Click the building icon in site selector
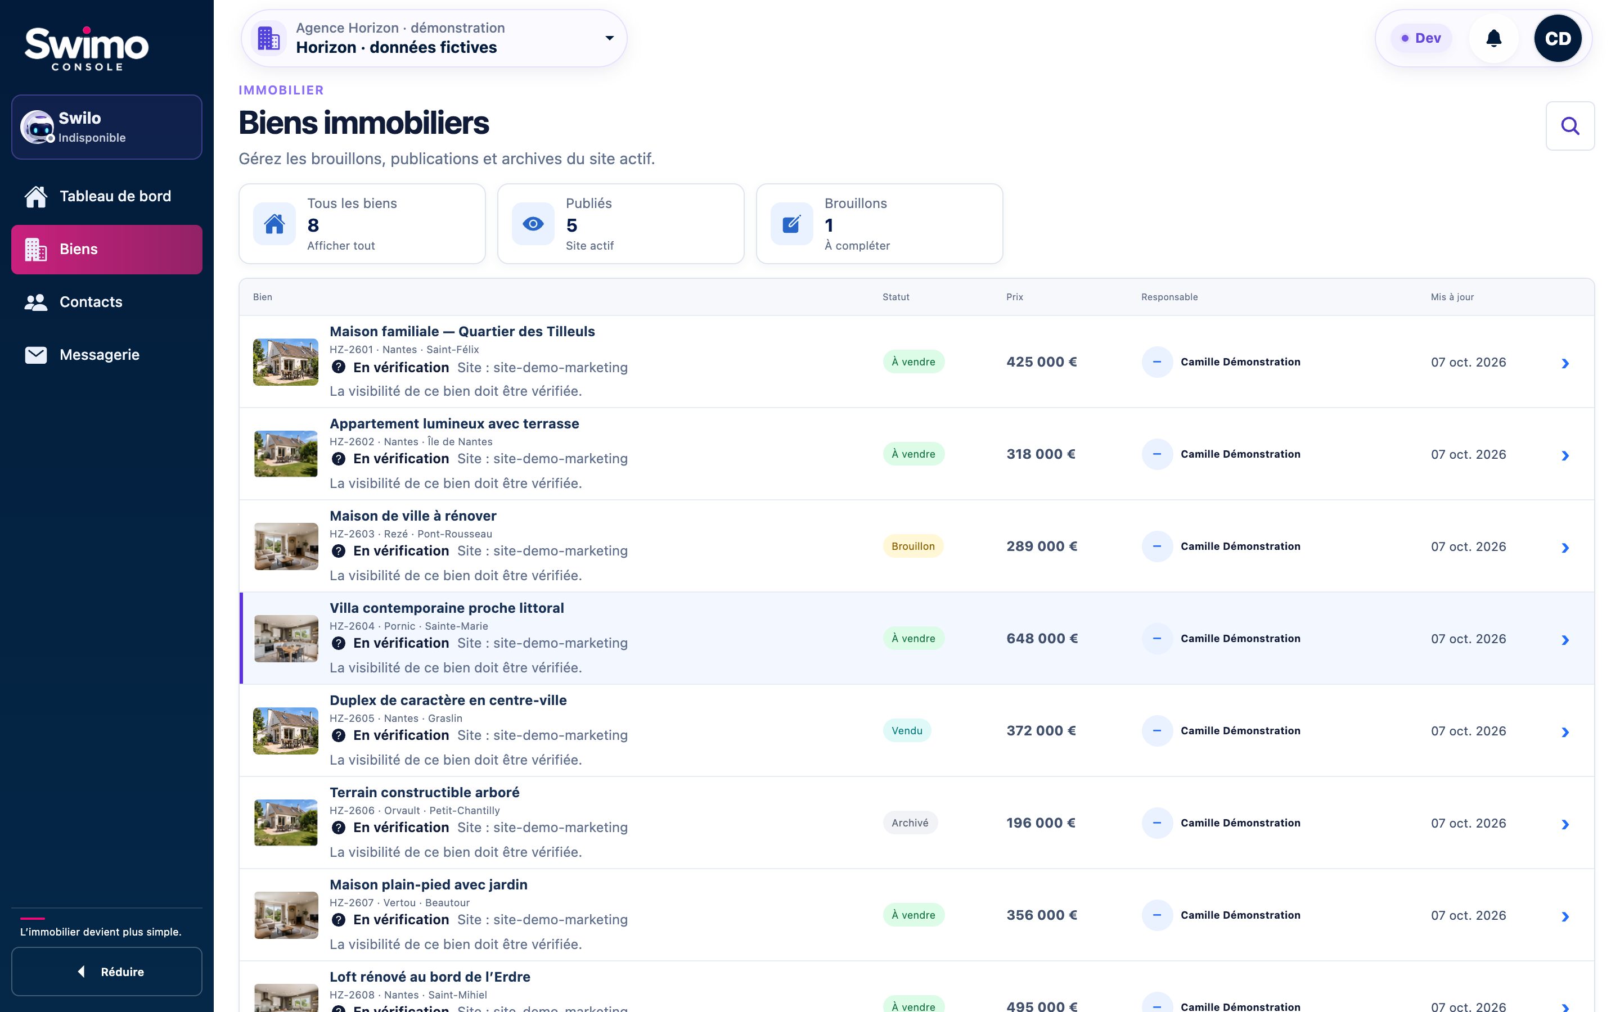Viewport: 1620px width, 1012px height. pyautogui.click(x=269, y=38)
